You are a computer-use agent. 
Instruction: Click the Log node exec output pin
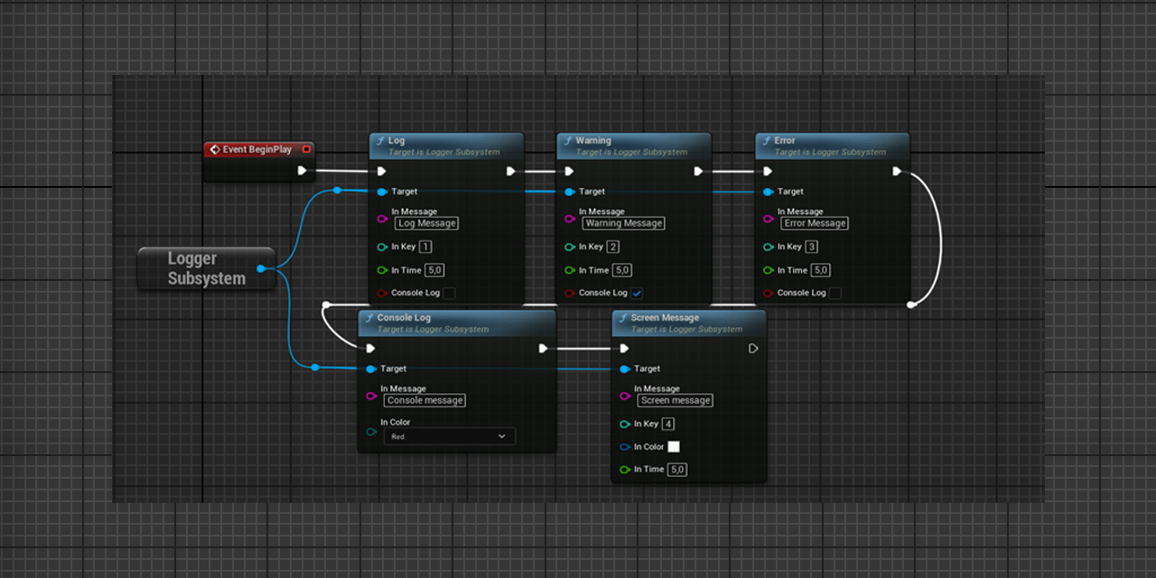pyautogui.click(x=511, y=171)
